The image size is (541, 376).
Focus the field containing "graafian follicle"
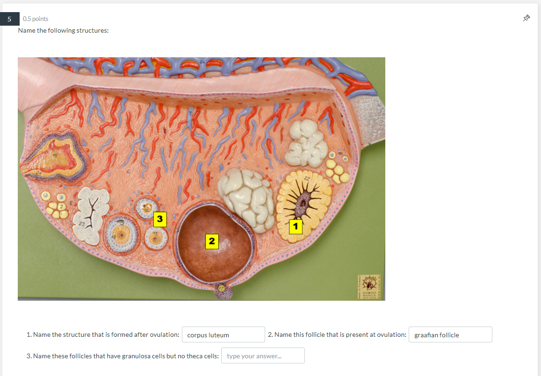pos(450,334)
